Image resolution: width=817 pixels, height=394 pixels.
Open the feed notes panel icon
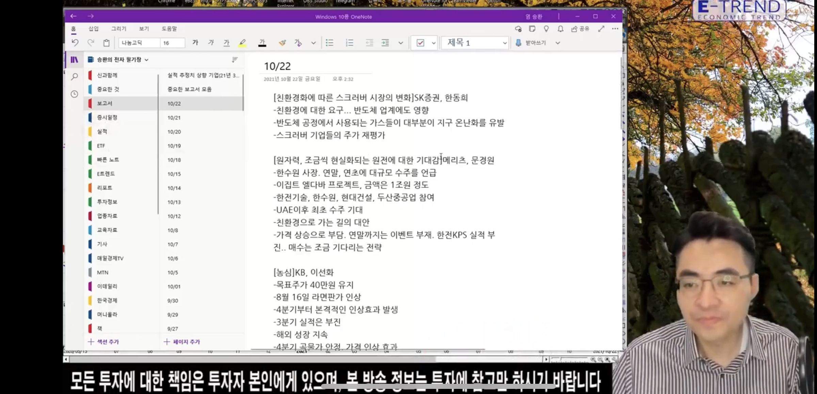[x=532, y=29]
